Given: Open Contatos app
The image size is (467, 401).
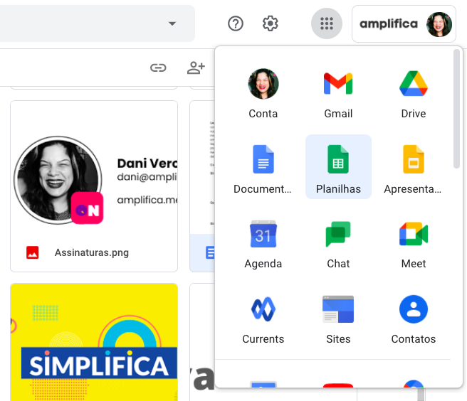Looking at the screenshot, I should pyautogui.click(x=414, y=319).
